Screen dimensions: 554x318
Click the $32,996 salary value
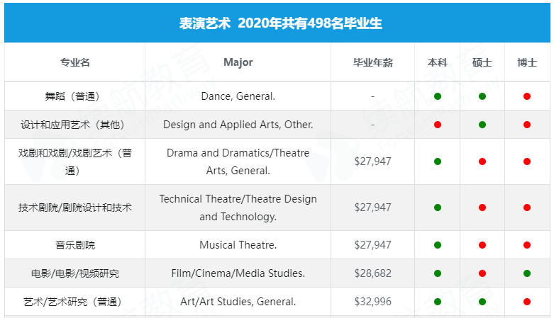tap(372, 302)
